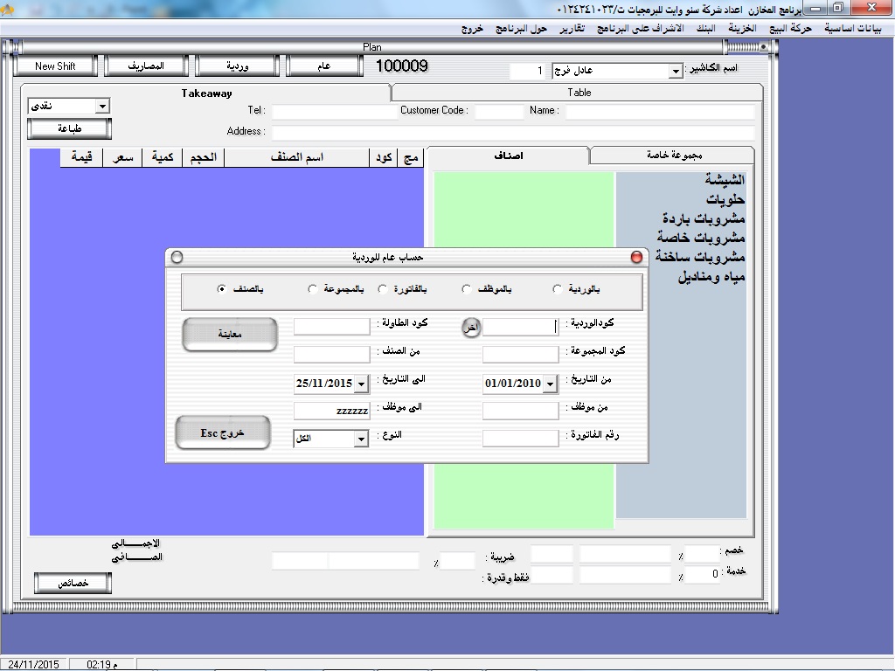Open the حركة البيع menu
The width and height of the screenshot is (895, 671).
(787, 28)
